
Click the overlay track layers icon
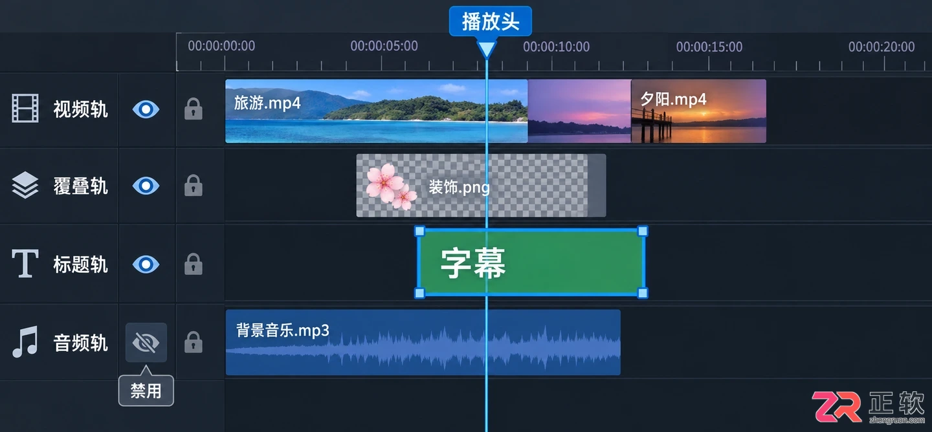pos(25,186)
